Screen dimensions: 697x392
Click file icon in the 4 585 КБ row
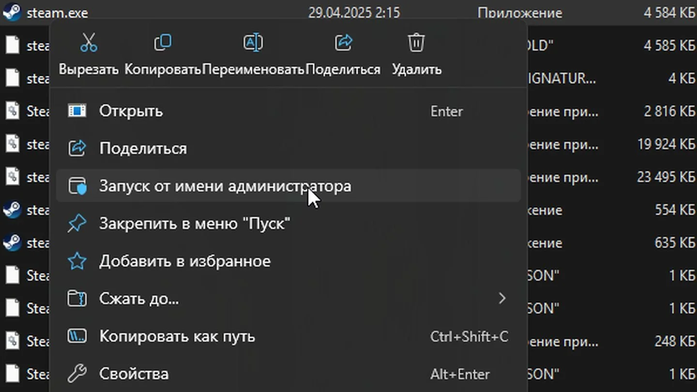tap(12, 45)
